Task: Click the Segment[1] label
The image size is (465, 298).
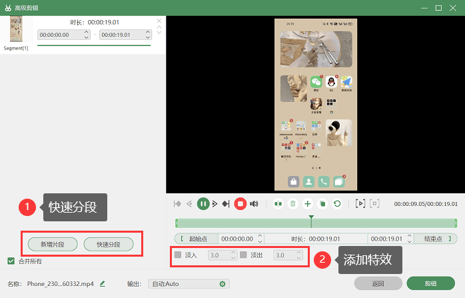Action: [16, 48]
